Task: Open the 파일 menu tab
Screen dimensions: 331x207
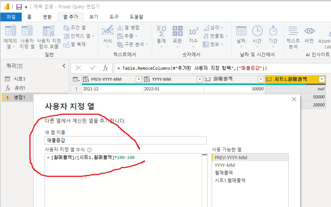Action: click(x=10, y=17)
